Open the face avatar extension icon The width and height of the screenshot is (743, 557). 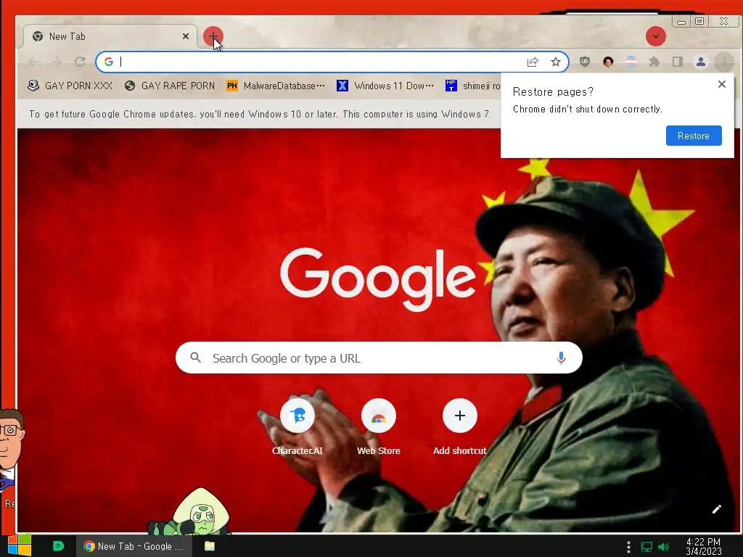click(608, 62)
